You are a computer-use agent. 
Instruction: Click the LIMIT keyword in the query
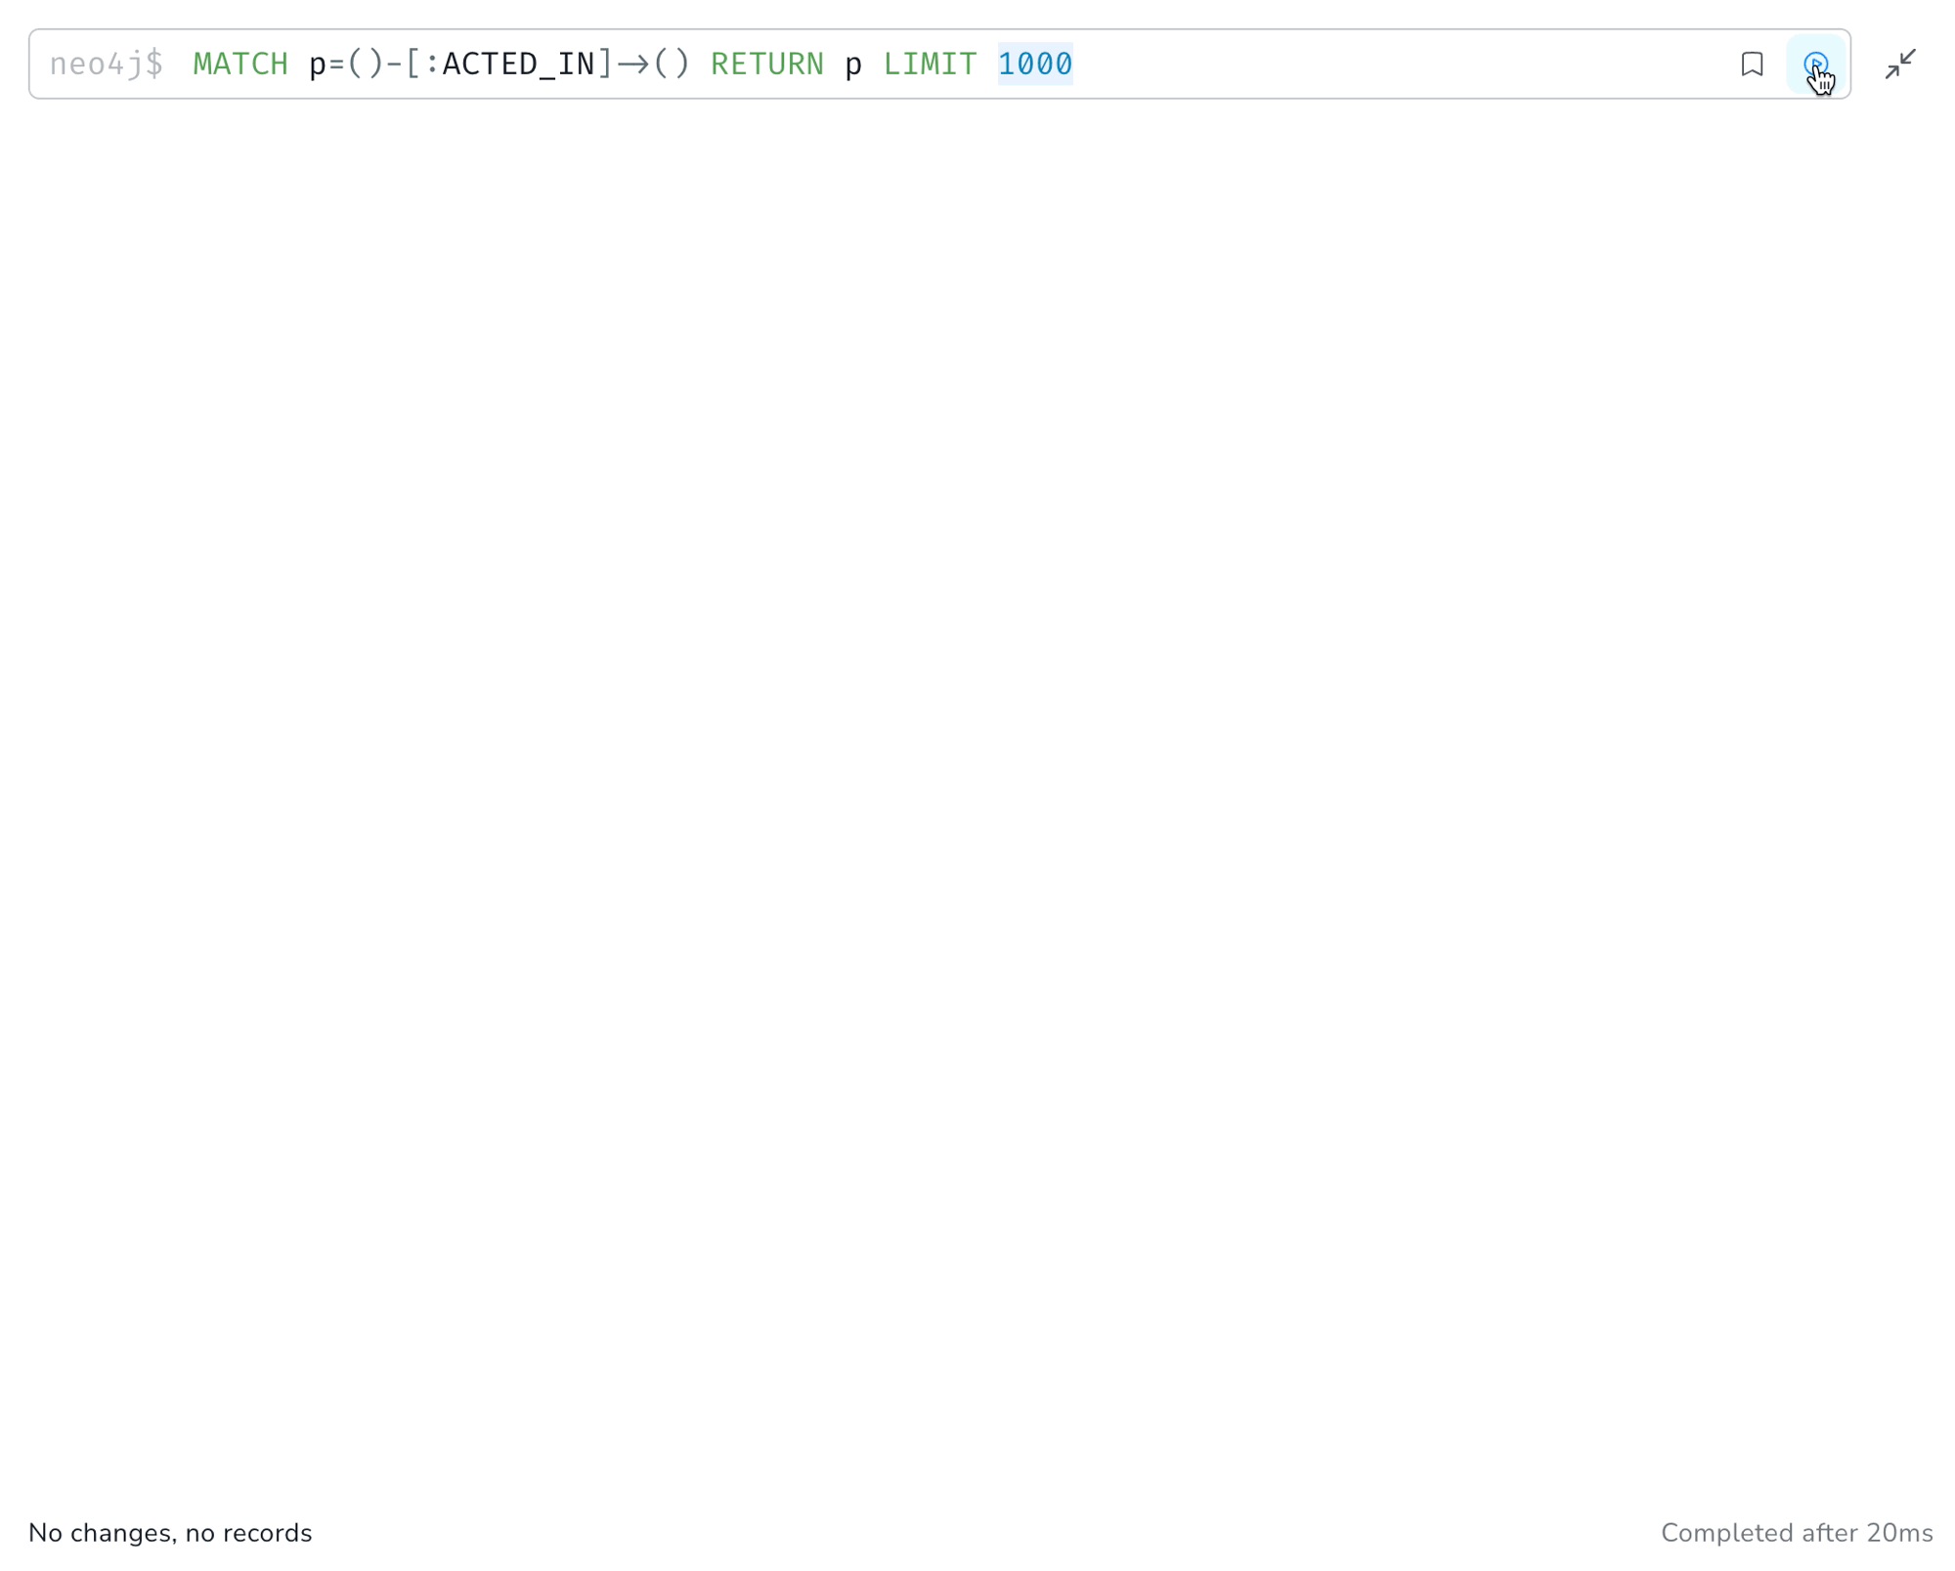click(x=930, y=65)
